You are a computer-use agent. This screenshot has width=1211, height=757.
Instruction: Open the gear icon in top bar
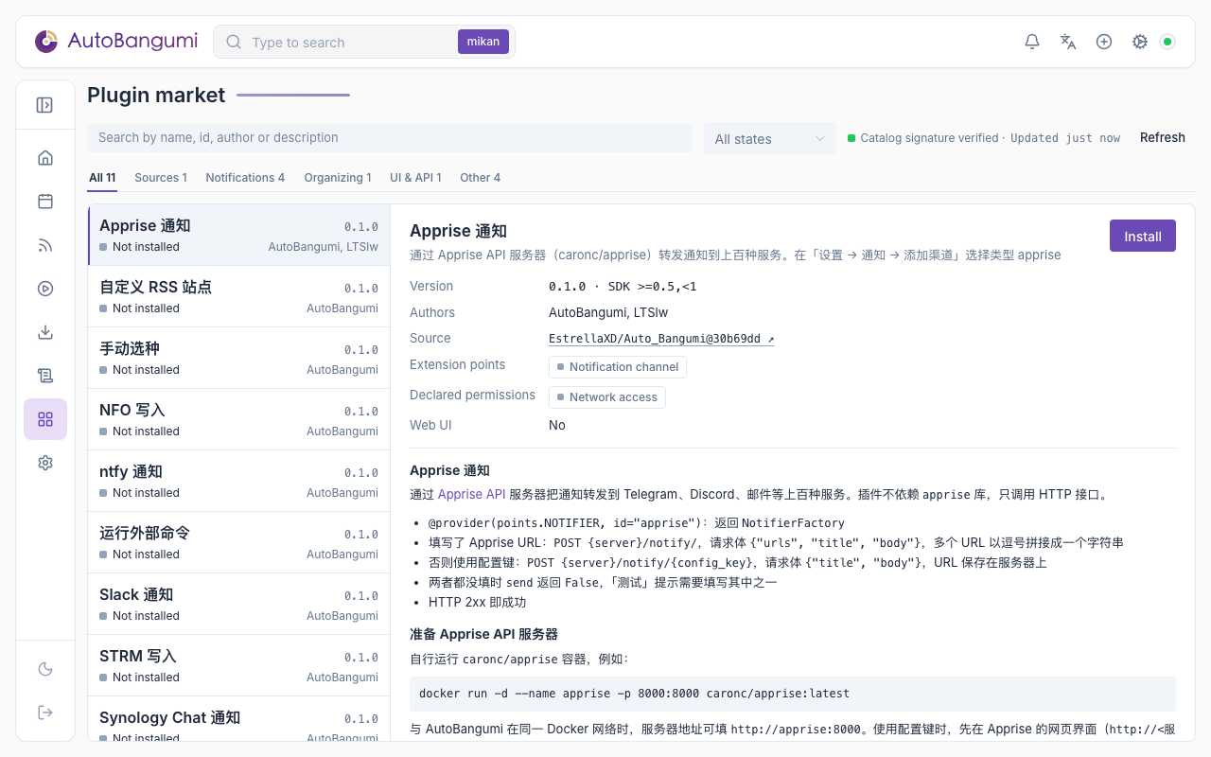pyautogui.click(x=1140, y=42)
